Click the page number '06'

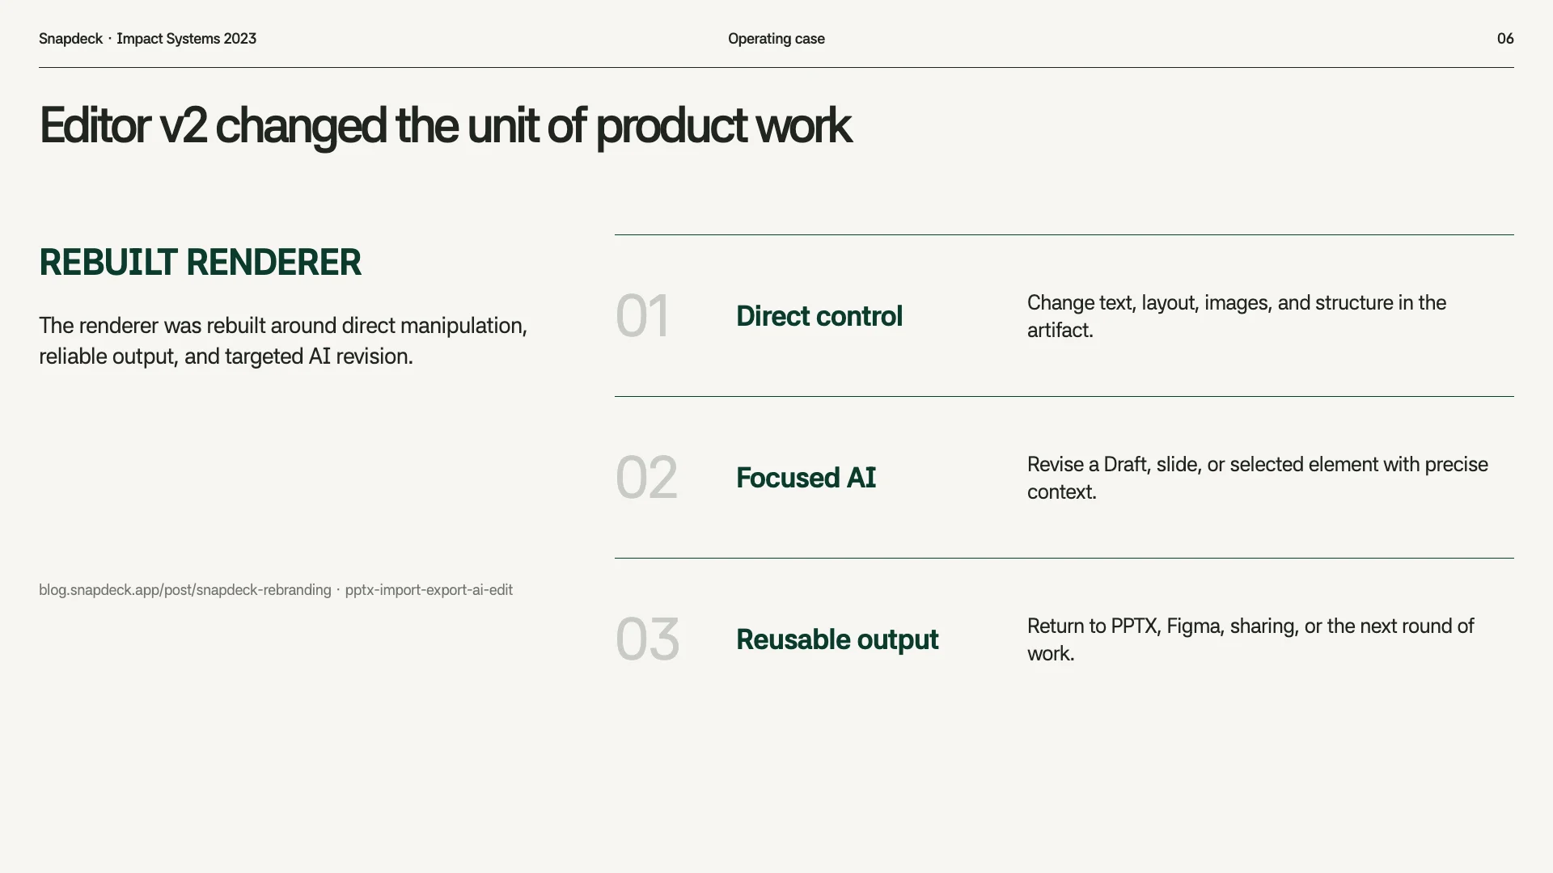pyautogui.click(x=1505, y=39)
